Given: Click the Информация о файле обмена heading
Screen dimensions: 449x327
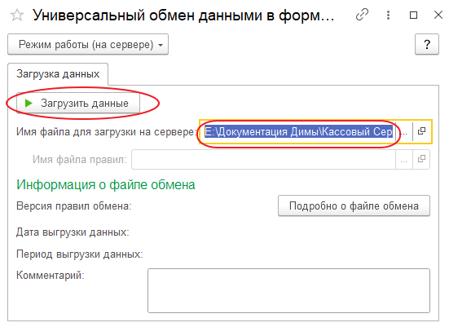Looking at the screenshot, I should click(106, 184).
